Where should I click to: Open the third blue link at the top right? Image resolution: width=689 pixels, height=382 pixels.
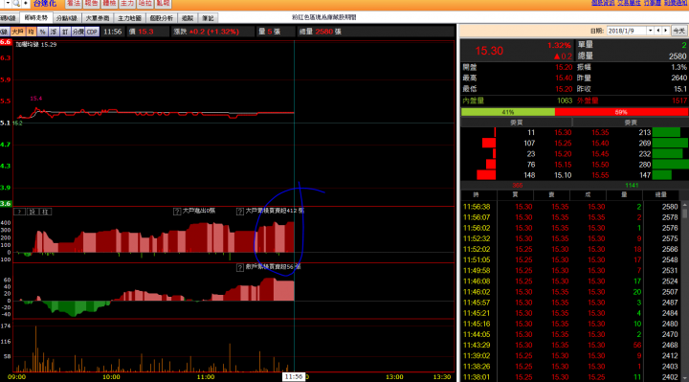coord(653,3)
